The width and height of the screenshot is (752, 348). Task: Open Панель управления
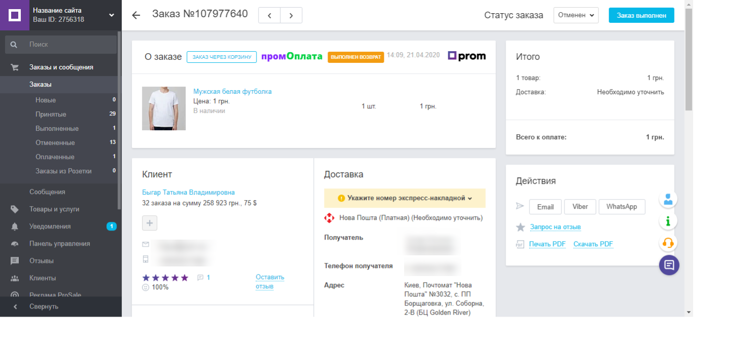[x=60, y=244]
